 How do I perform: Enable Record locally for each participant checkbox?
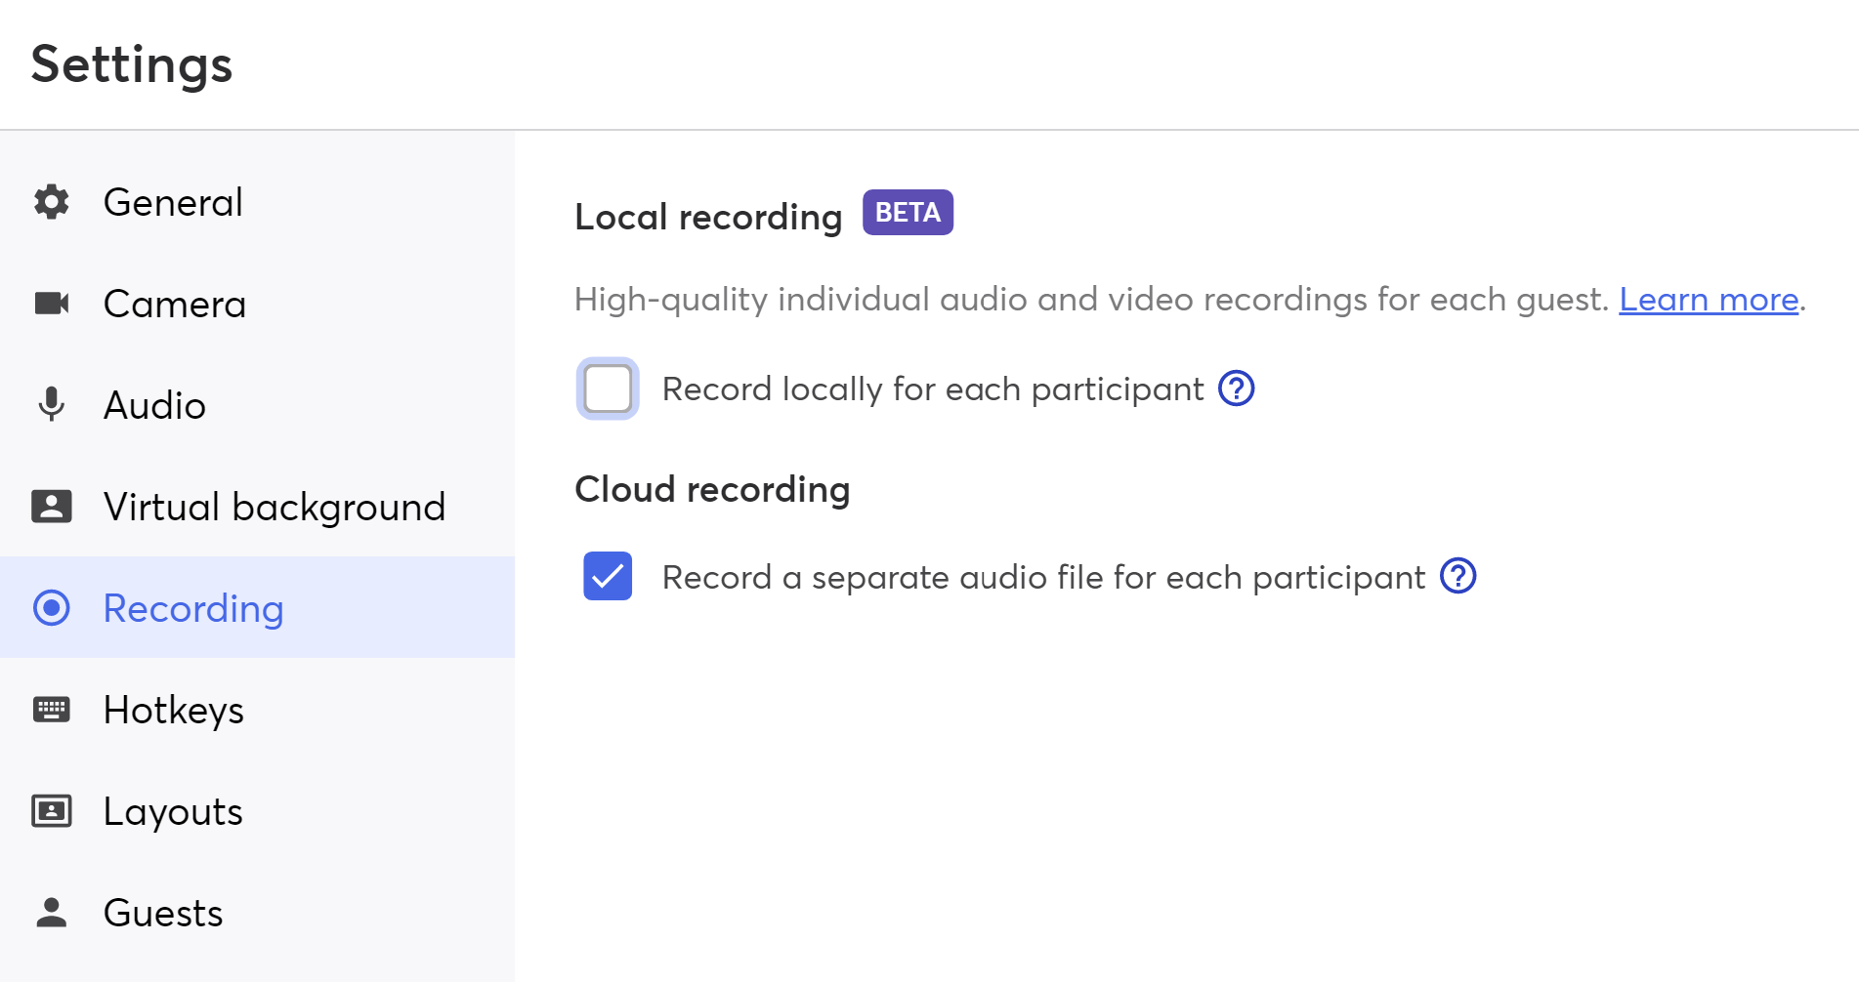click(608, 389)
